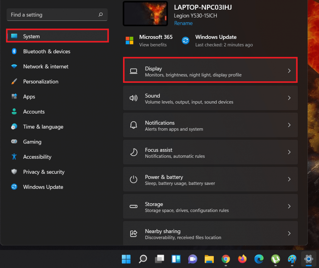Switch to Personalization settings
Viewport: 319px width, 268px height.
point(41,82)
